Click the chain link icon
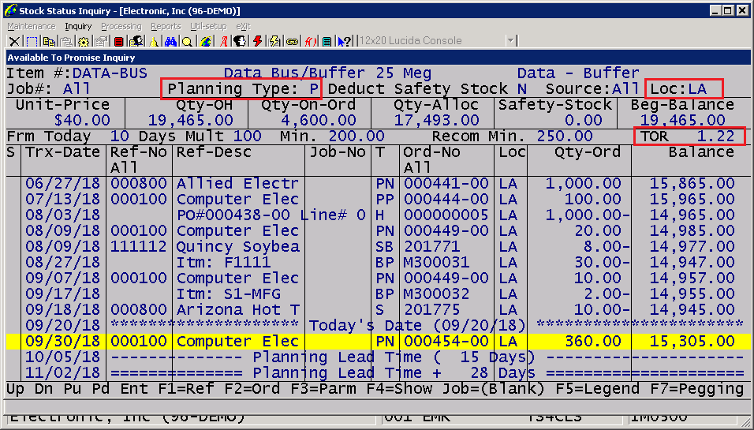 (292, 41)
